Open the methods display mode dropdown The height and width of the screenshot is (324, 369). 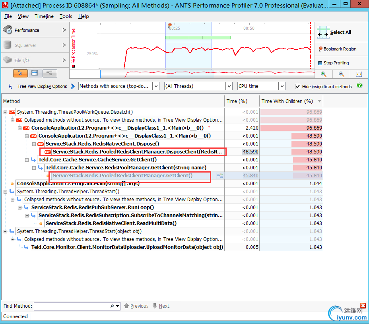tap(156, 86)
